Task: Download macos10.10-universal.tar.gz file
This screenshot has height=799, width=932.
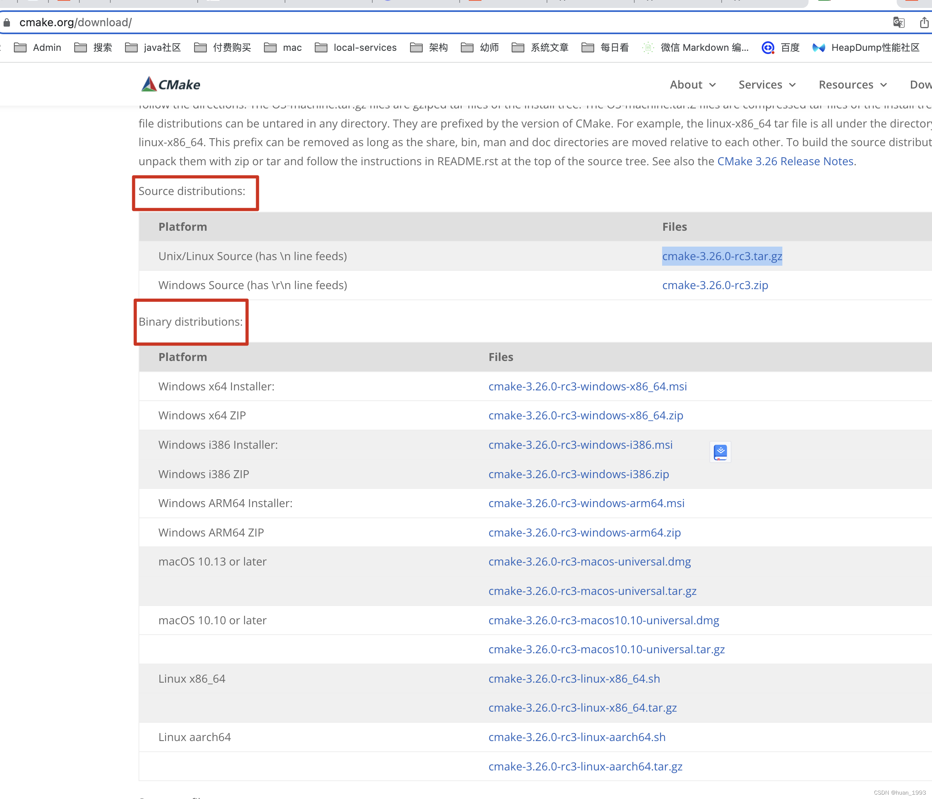Action: 607,650
